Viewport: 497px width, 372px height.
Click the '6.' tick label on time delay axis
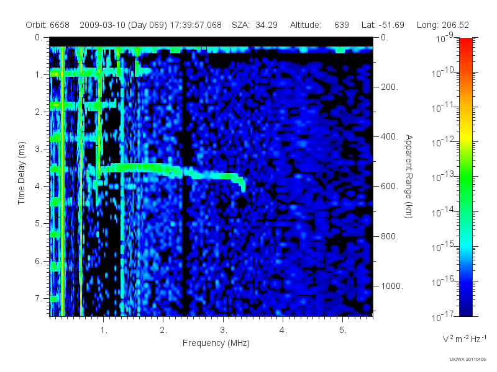point(39,261)
